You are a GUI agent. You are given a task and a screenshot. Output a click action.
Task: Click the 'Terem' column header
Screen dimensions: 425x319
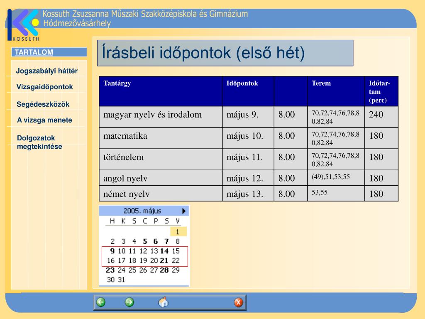coord(336,91)
